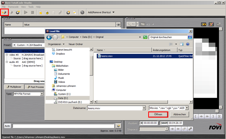The width and height of the screenshot is (226, 139).
Task: Switch to the Post Process tab
Action: click(x=35, y=87)
